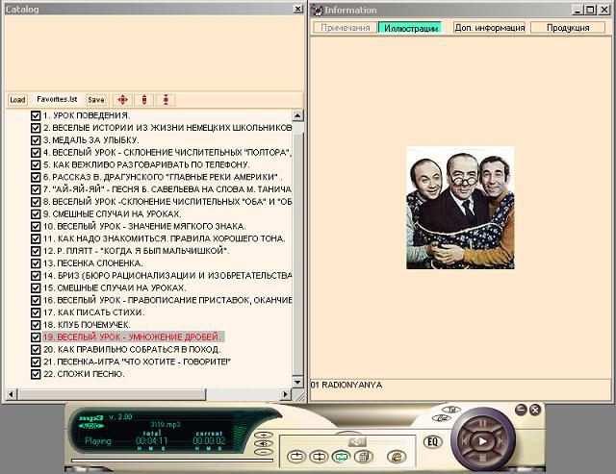Click the scroll right arrow below track list
The height and width of the screenshot is (474, 616).
click(286, 394)
